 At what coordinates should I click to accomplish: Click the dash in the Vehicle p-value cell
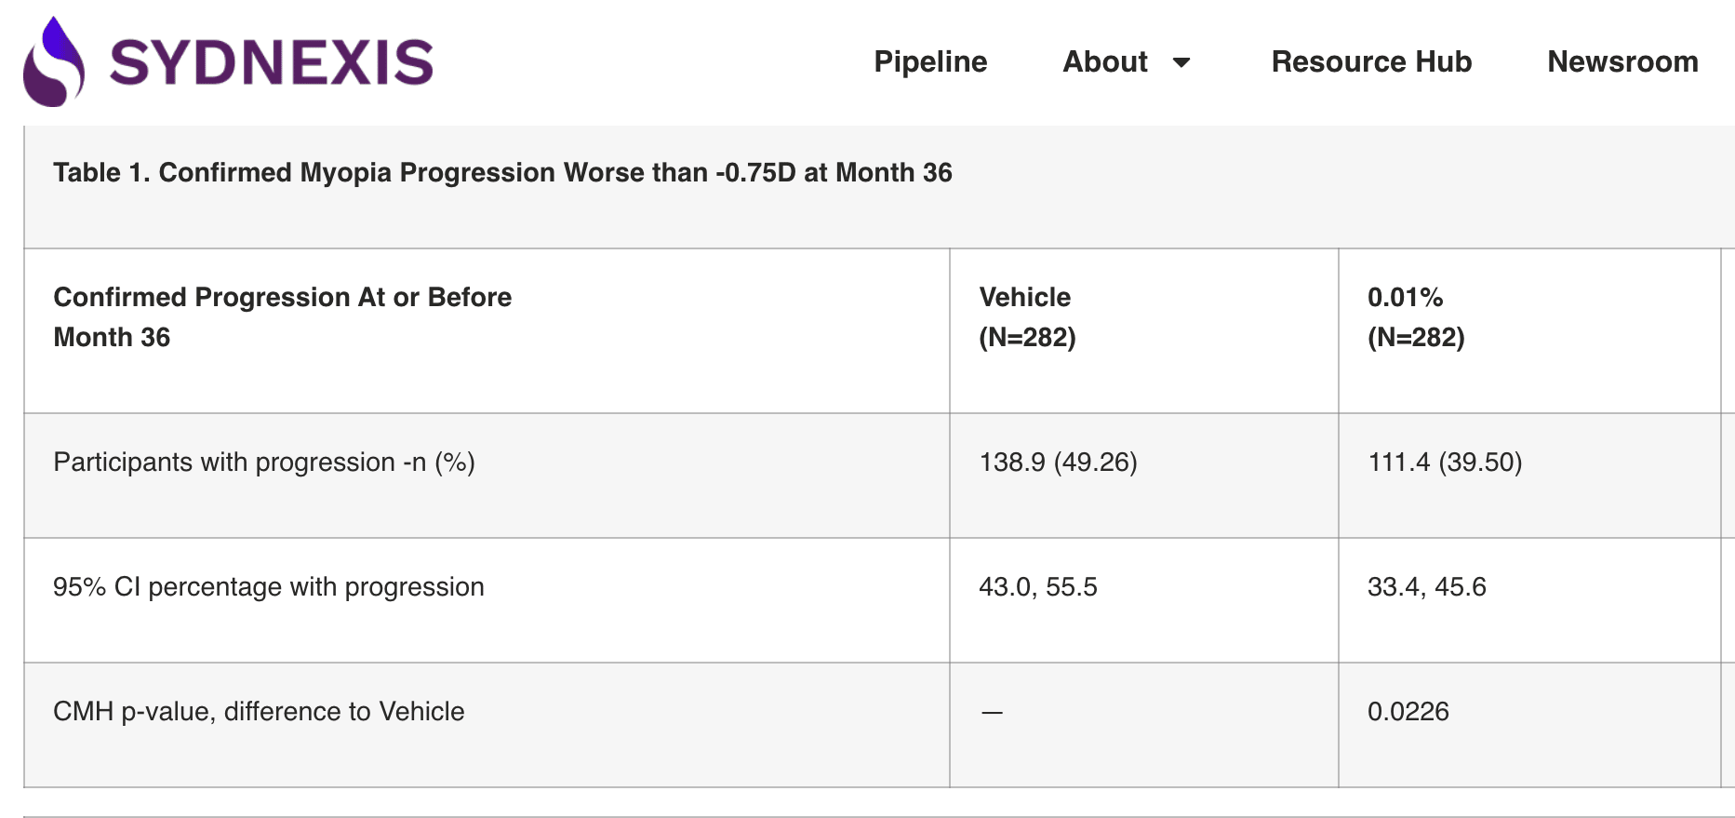click(992, 712)
